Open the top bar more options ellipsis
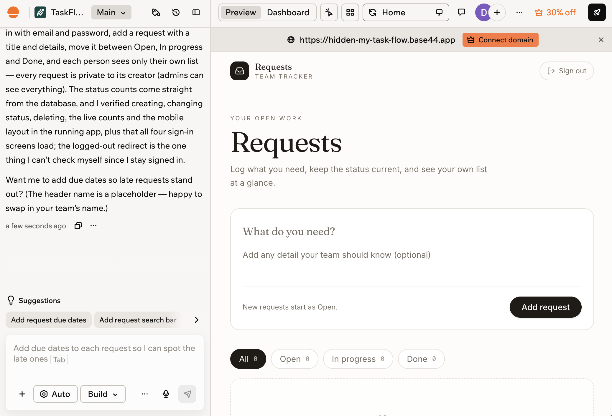The width and height of the screenshot is (612, 416). [x=519, y=12]
